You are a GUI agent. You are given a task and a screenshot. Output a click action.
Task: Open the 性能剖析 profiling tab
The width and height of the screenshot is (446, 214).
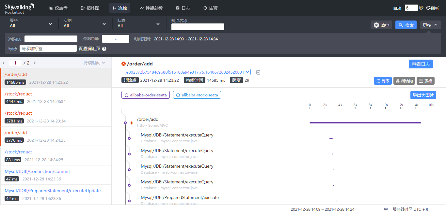pos(151,8)
